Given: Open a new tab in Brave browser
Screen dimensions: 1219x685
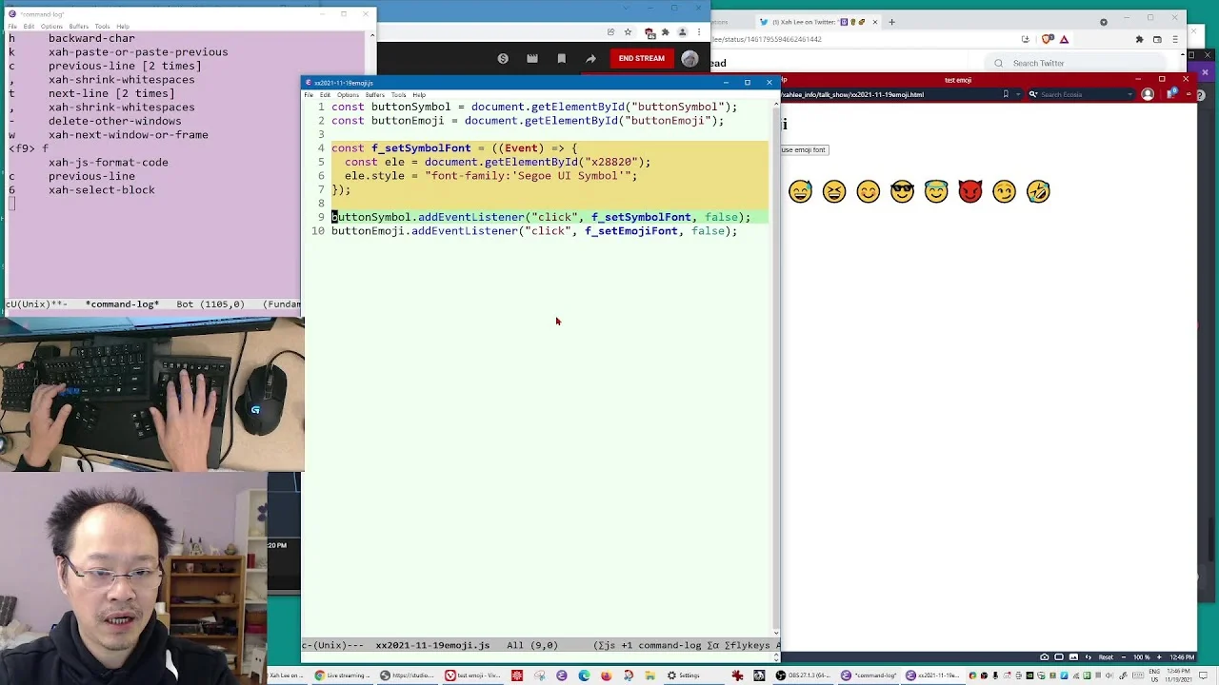Looking at the screenshot, I should click(891, 22).
